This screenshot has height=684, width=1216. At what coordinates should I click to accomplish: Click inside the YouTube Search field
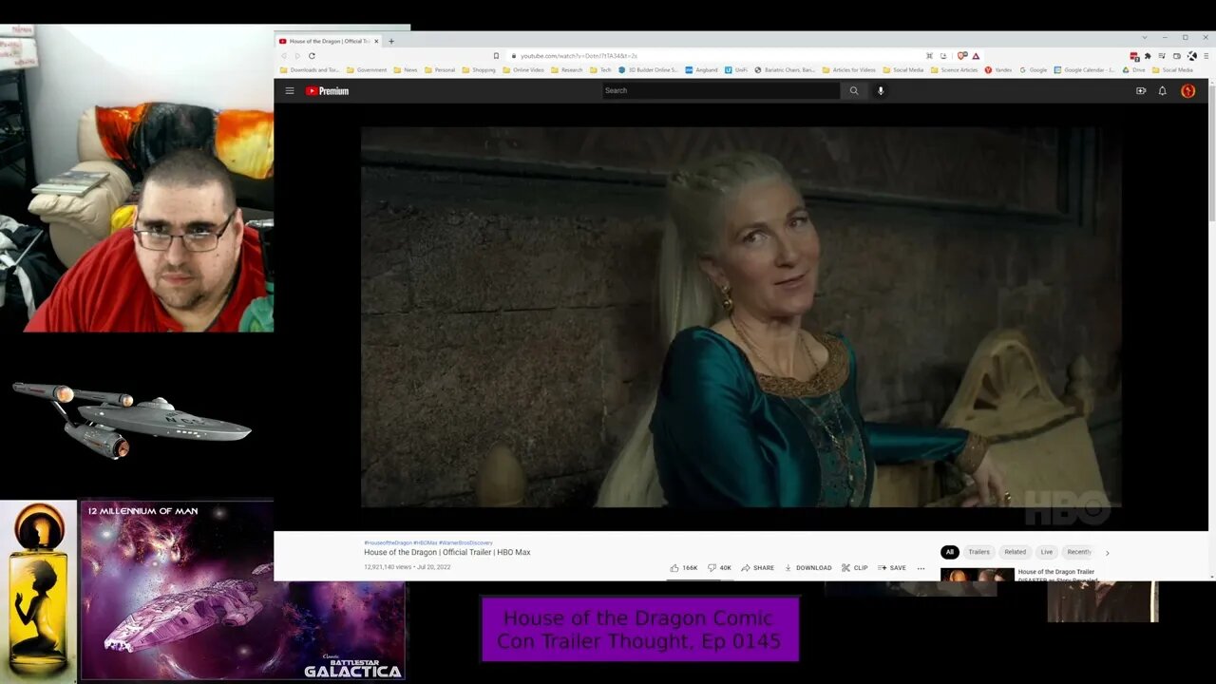721,90
